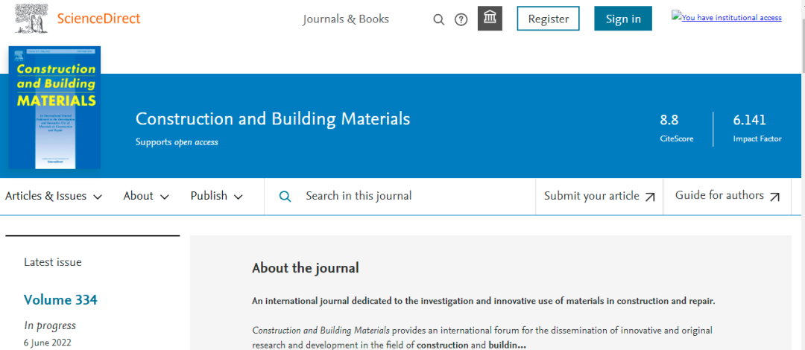Click the Submit your article link
805x350 pixels.
click(591, 196)
